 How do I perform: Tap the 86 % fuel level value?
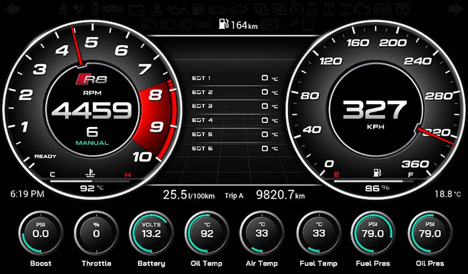click(377, 188)
